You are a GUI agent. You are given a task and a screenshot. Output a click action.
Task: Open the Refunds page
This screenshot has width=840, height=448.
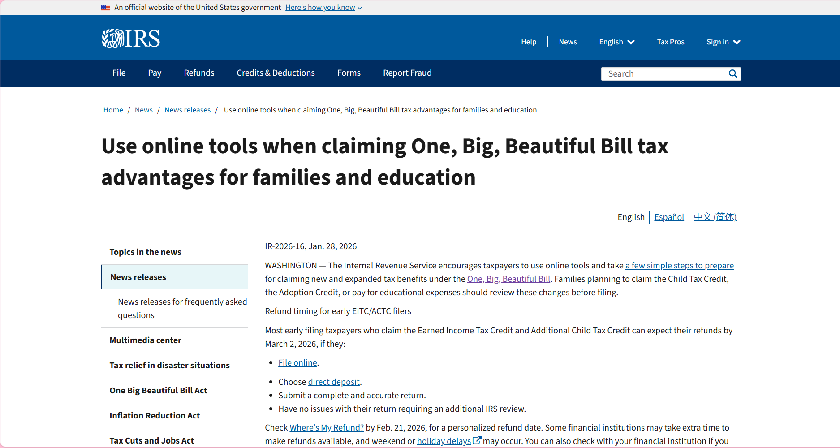(x=199, y=73)
